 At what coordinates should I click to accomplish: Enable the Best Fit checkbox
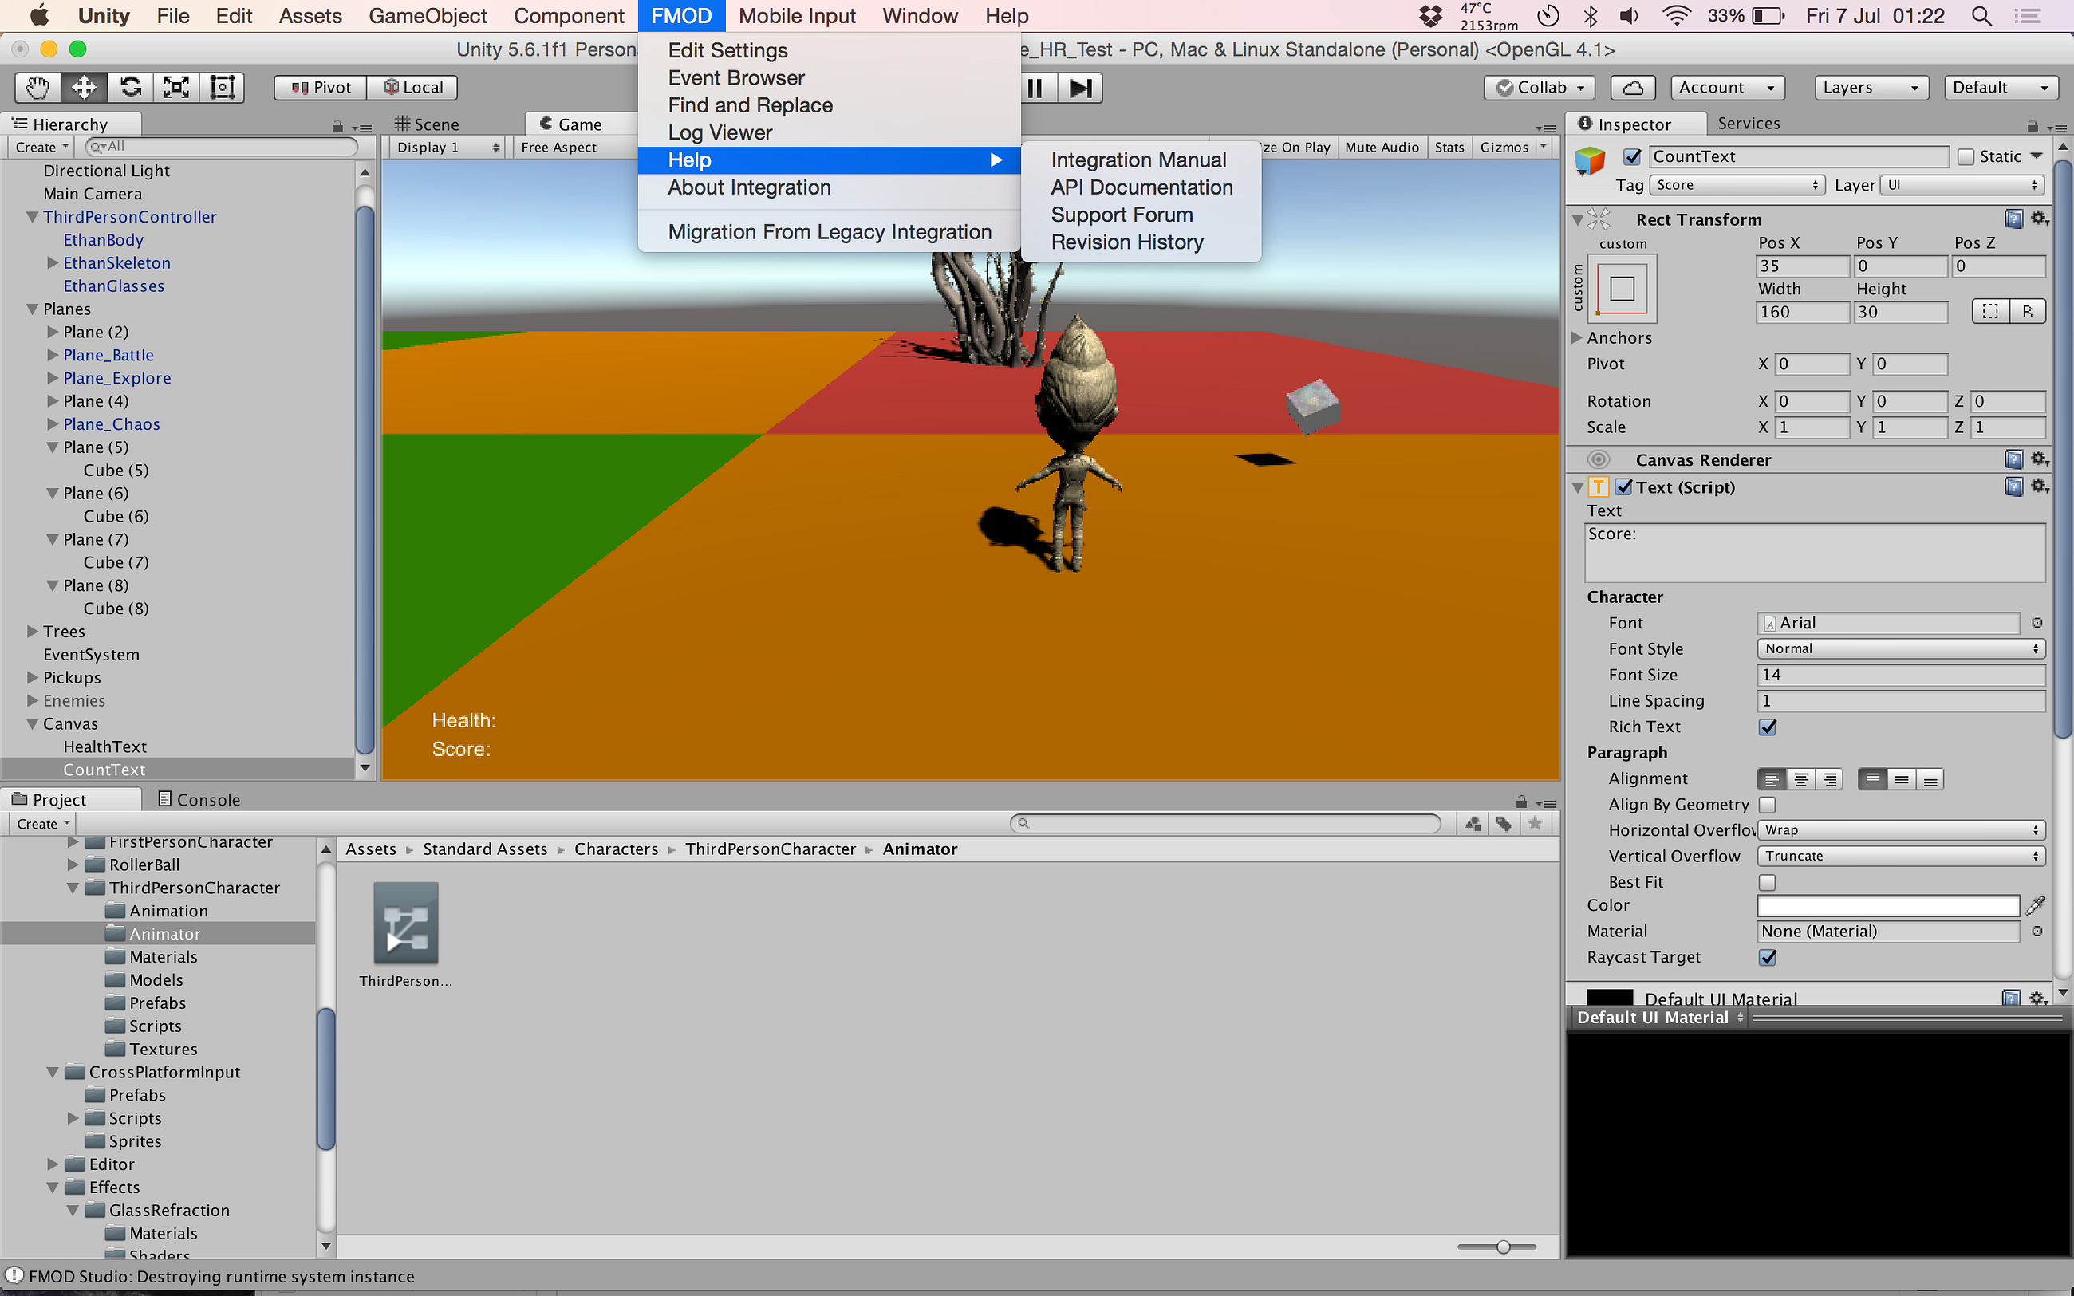1767,882
